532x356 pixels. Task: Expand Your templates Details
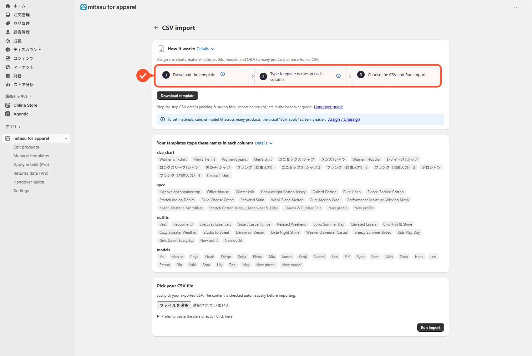click(264, 143)
